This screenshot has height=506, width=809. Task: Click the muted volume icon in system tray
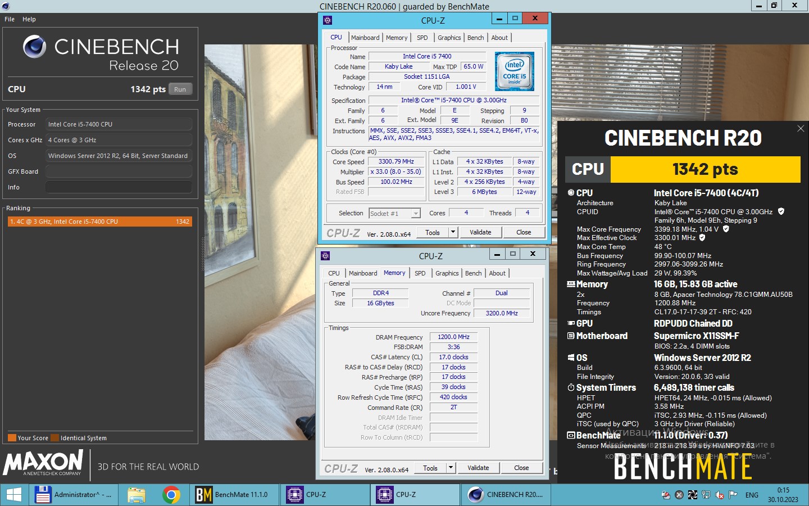719,495
